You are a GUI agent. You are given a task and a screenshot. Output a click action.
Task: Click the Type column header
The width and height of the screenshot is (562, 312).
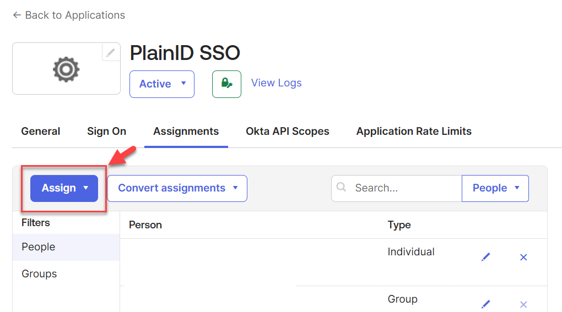399,225
